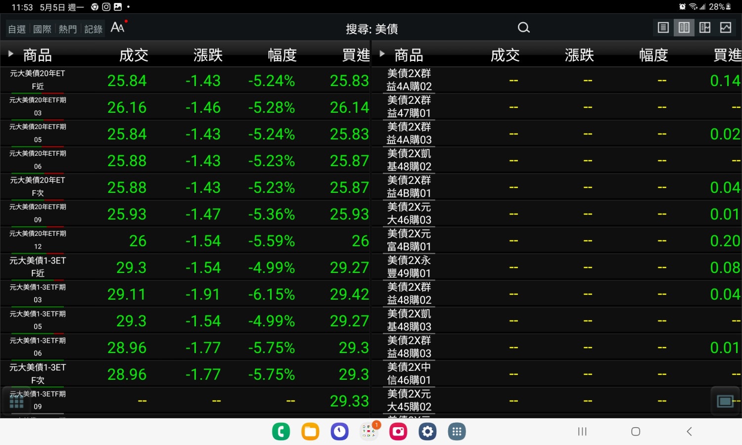The width and height of the screenshot is (742, 445).
Task: Tap the Instagram notification icon in status bar
Action: pos(106,7)
